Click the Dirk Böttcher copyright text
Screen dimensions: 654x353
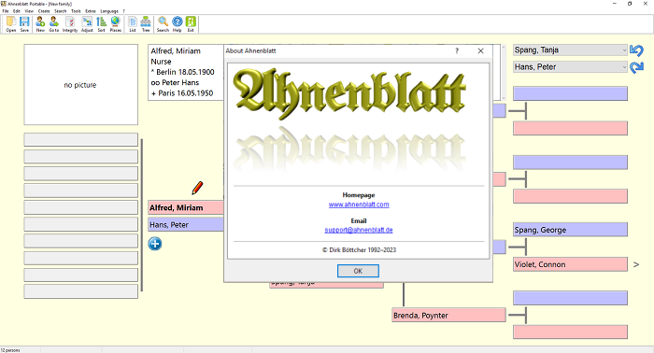[x=359, y=250]
